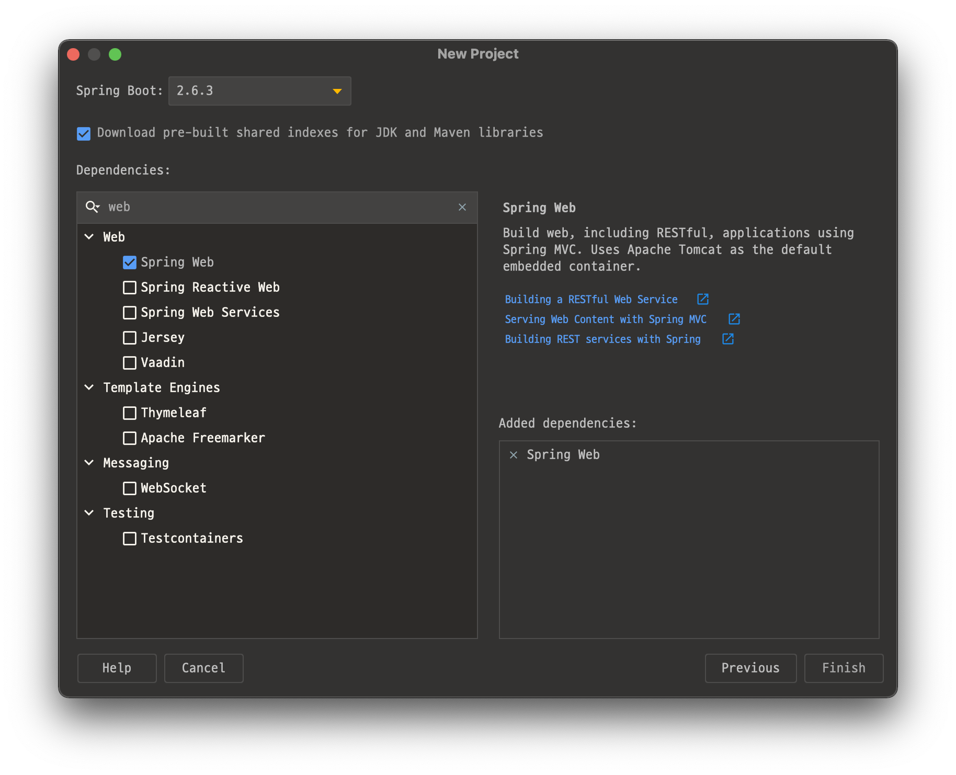Focus the dependencies search field containing web
The width and height of the screenshot is (956, 775).
point(277,207)
